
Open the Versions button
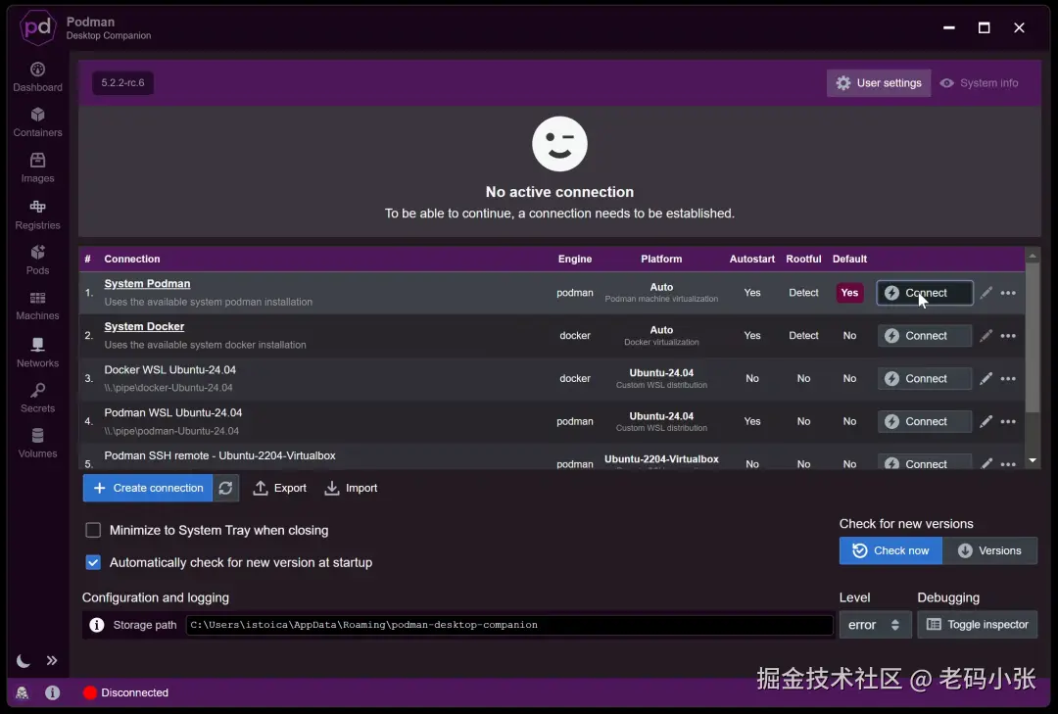pos(989,550)
